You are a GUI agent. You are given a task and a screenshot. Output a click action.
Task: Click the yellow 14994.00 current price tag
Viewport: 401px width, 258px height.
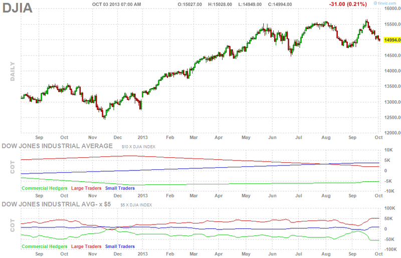pyautogui.click(x=392, y=40)
